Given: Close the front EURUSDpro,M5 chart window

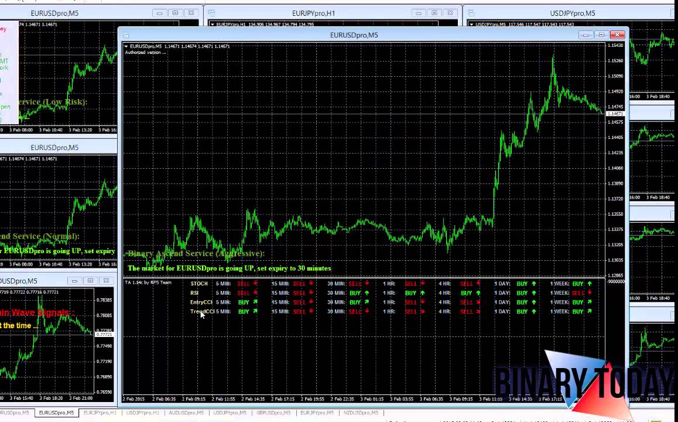Looking at the screenshot, I should [618, 35].
